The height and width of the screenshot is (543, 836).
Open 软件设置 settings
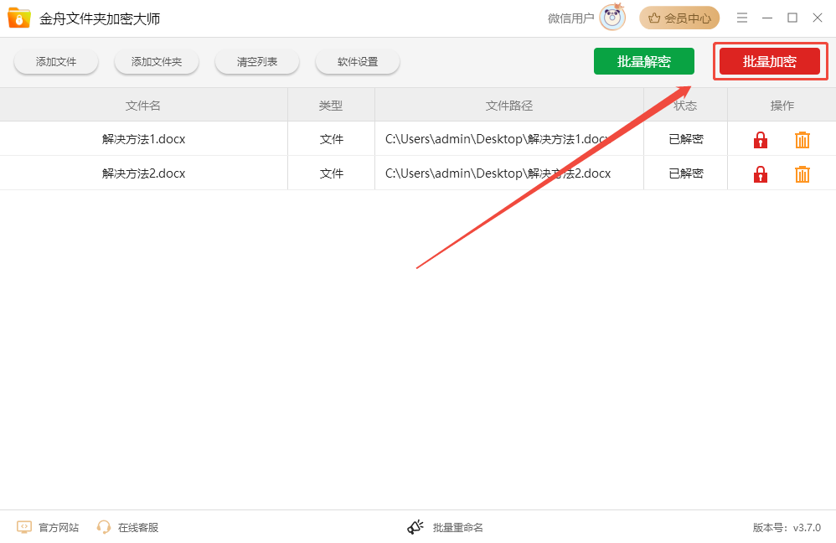[x=358, y=62]
